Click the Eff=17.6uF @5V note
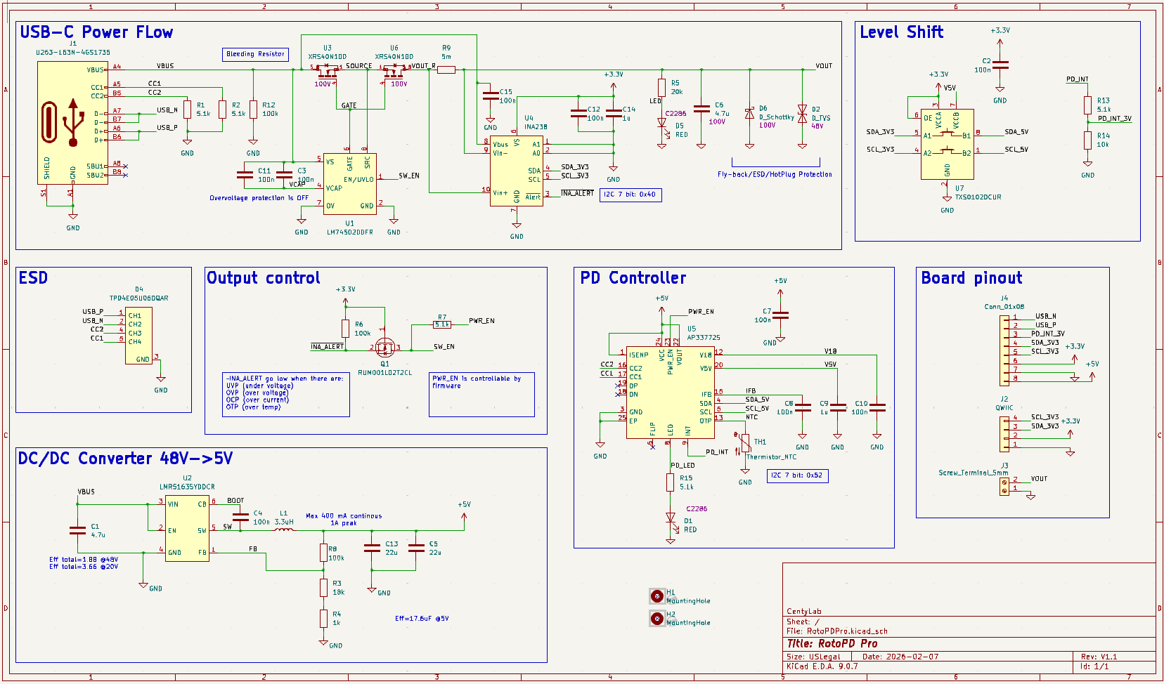This screenshot has height=684, width=1164. 422,619
